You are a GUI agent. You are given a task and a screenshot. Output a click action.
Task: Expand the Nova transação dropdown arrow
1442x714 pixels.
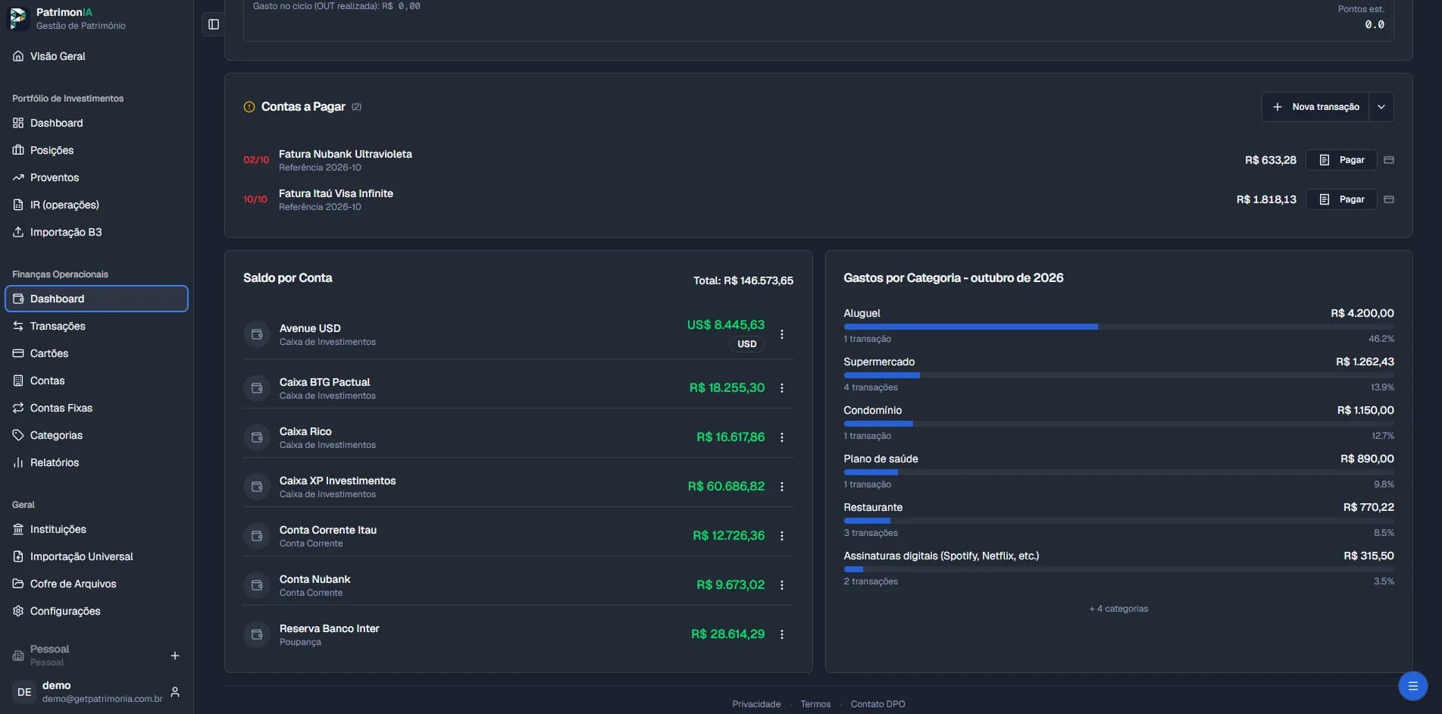[x=1381, y=107]
